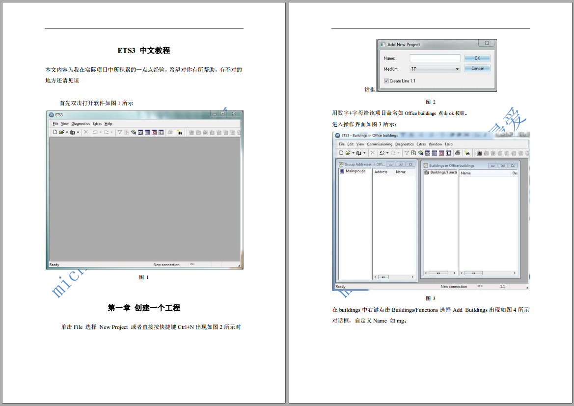Click Cancel in the Add New Project dialog

point(477,69)
